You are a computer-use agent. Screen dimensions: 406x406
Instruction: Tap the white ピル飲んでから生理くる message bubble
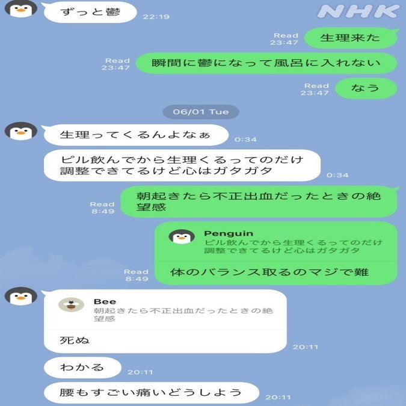pos(182,165)
